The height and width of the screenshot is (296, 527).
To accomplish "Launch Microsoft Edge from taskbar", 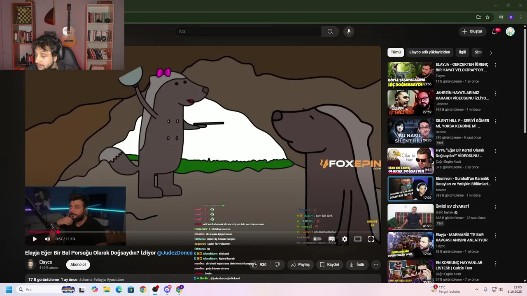I will pos(119,289).
